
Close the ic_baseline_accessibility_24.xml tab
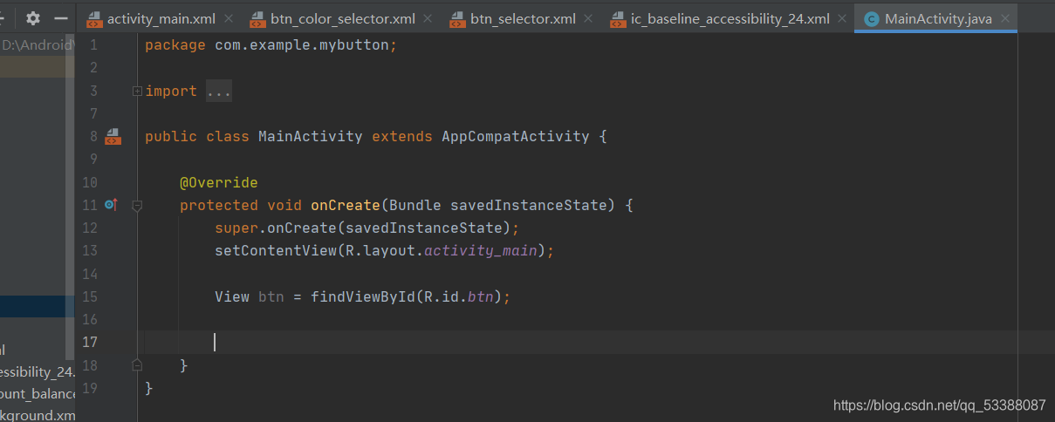pyautogui.click(x=840, y=18)
